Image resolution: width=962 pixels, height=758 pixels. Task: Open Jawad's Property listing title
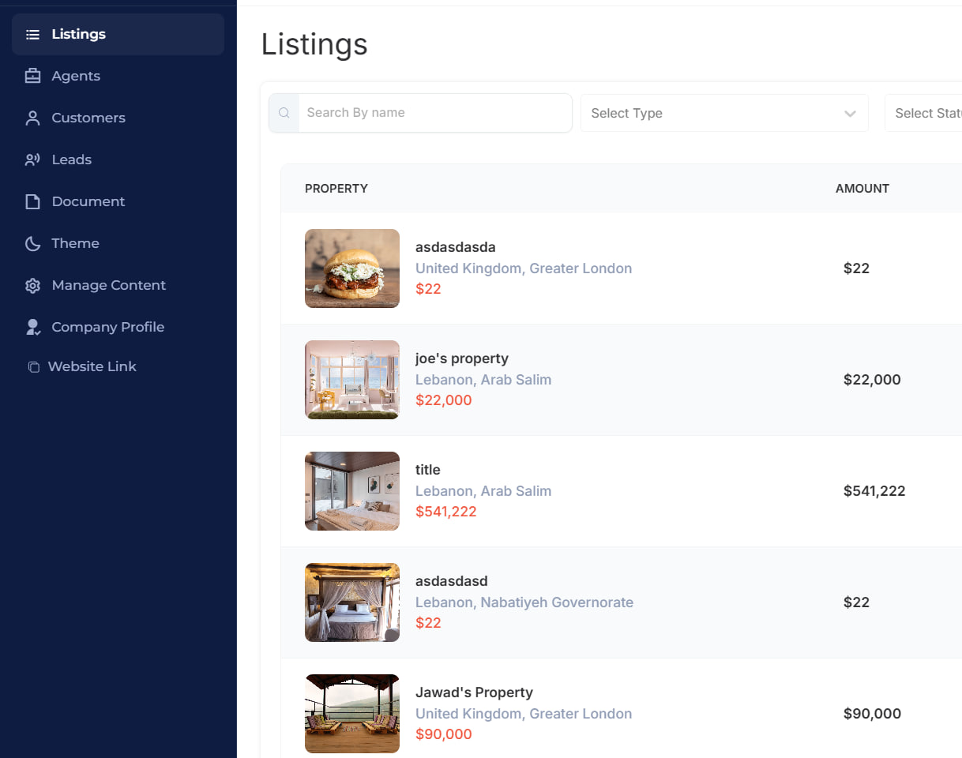[474, 692]
